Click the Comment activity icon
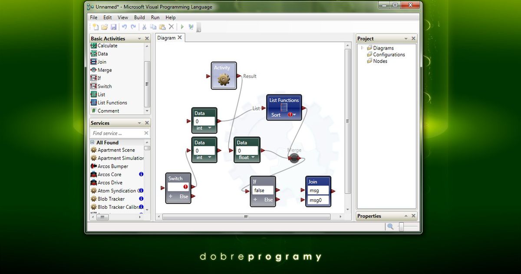The height and width of the screenshot is (274, 521). pos(94,110)
